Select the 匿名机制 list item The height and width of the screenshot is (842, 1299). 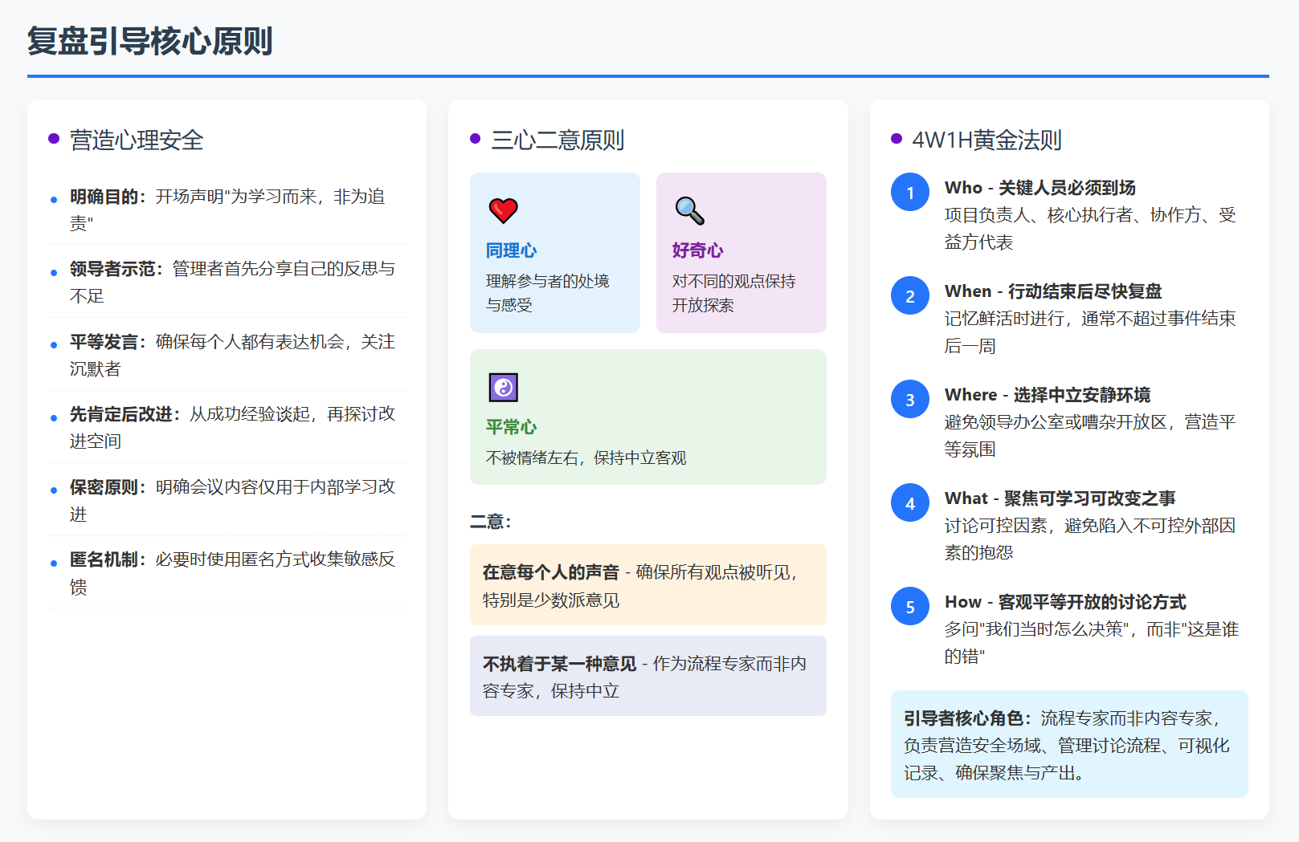(x=227, y=572)
